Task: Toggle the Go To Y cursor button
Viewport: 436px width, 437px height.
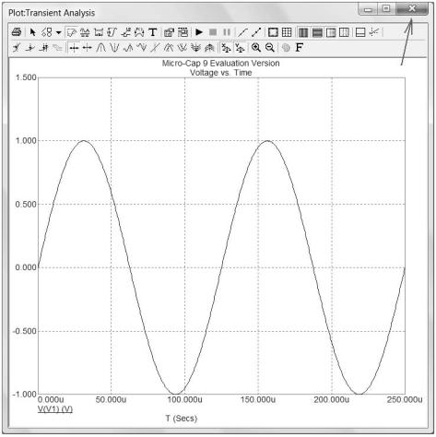Action: 240,48
